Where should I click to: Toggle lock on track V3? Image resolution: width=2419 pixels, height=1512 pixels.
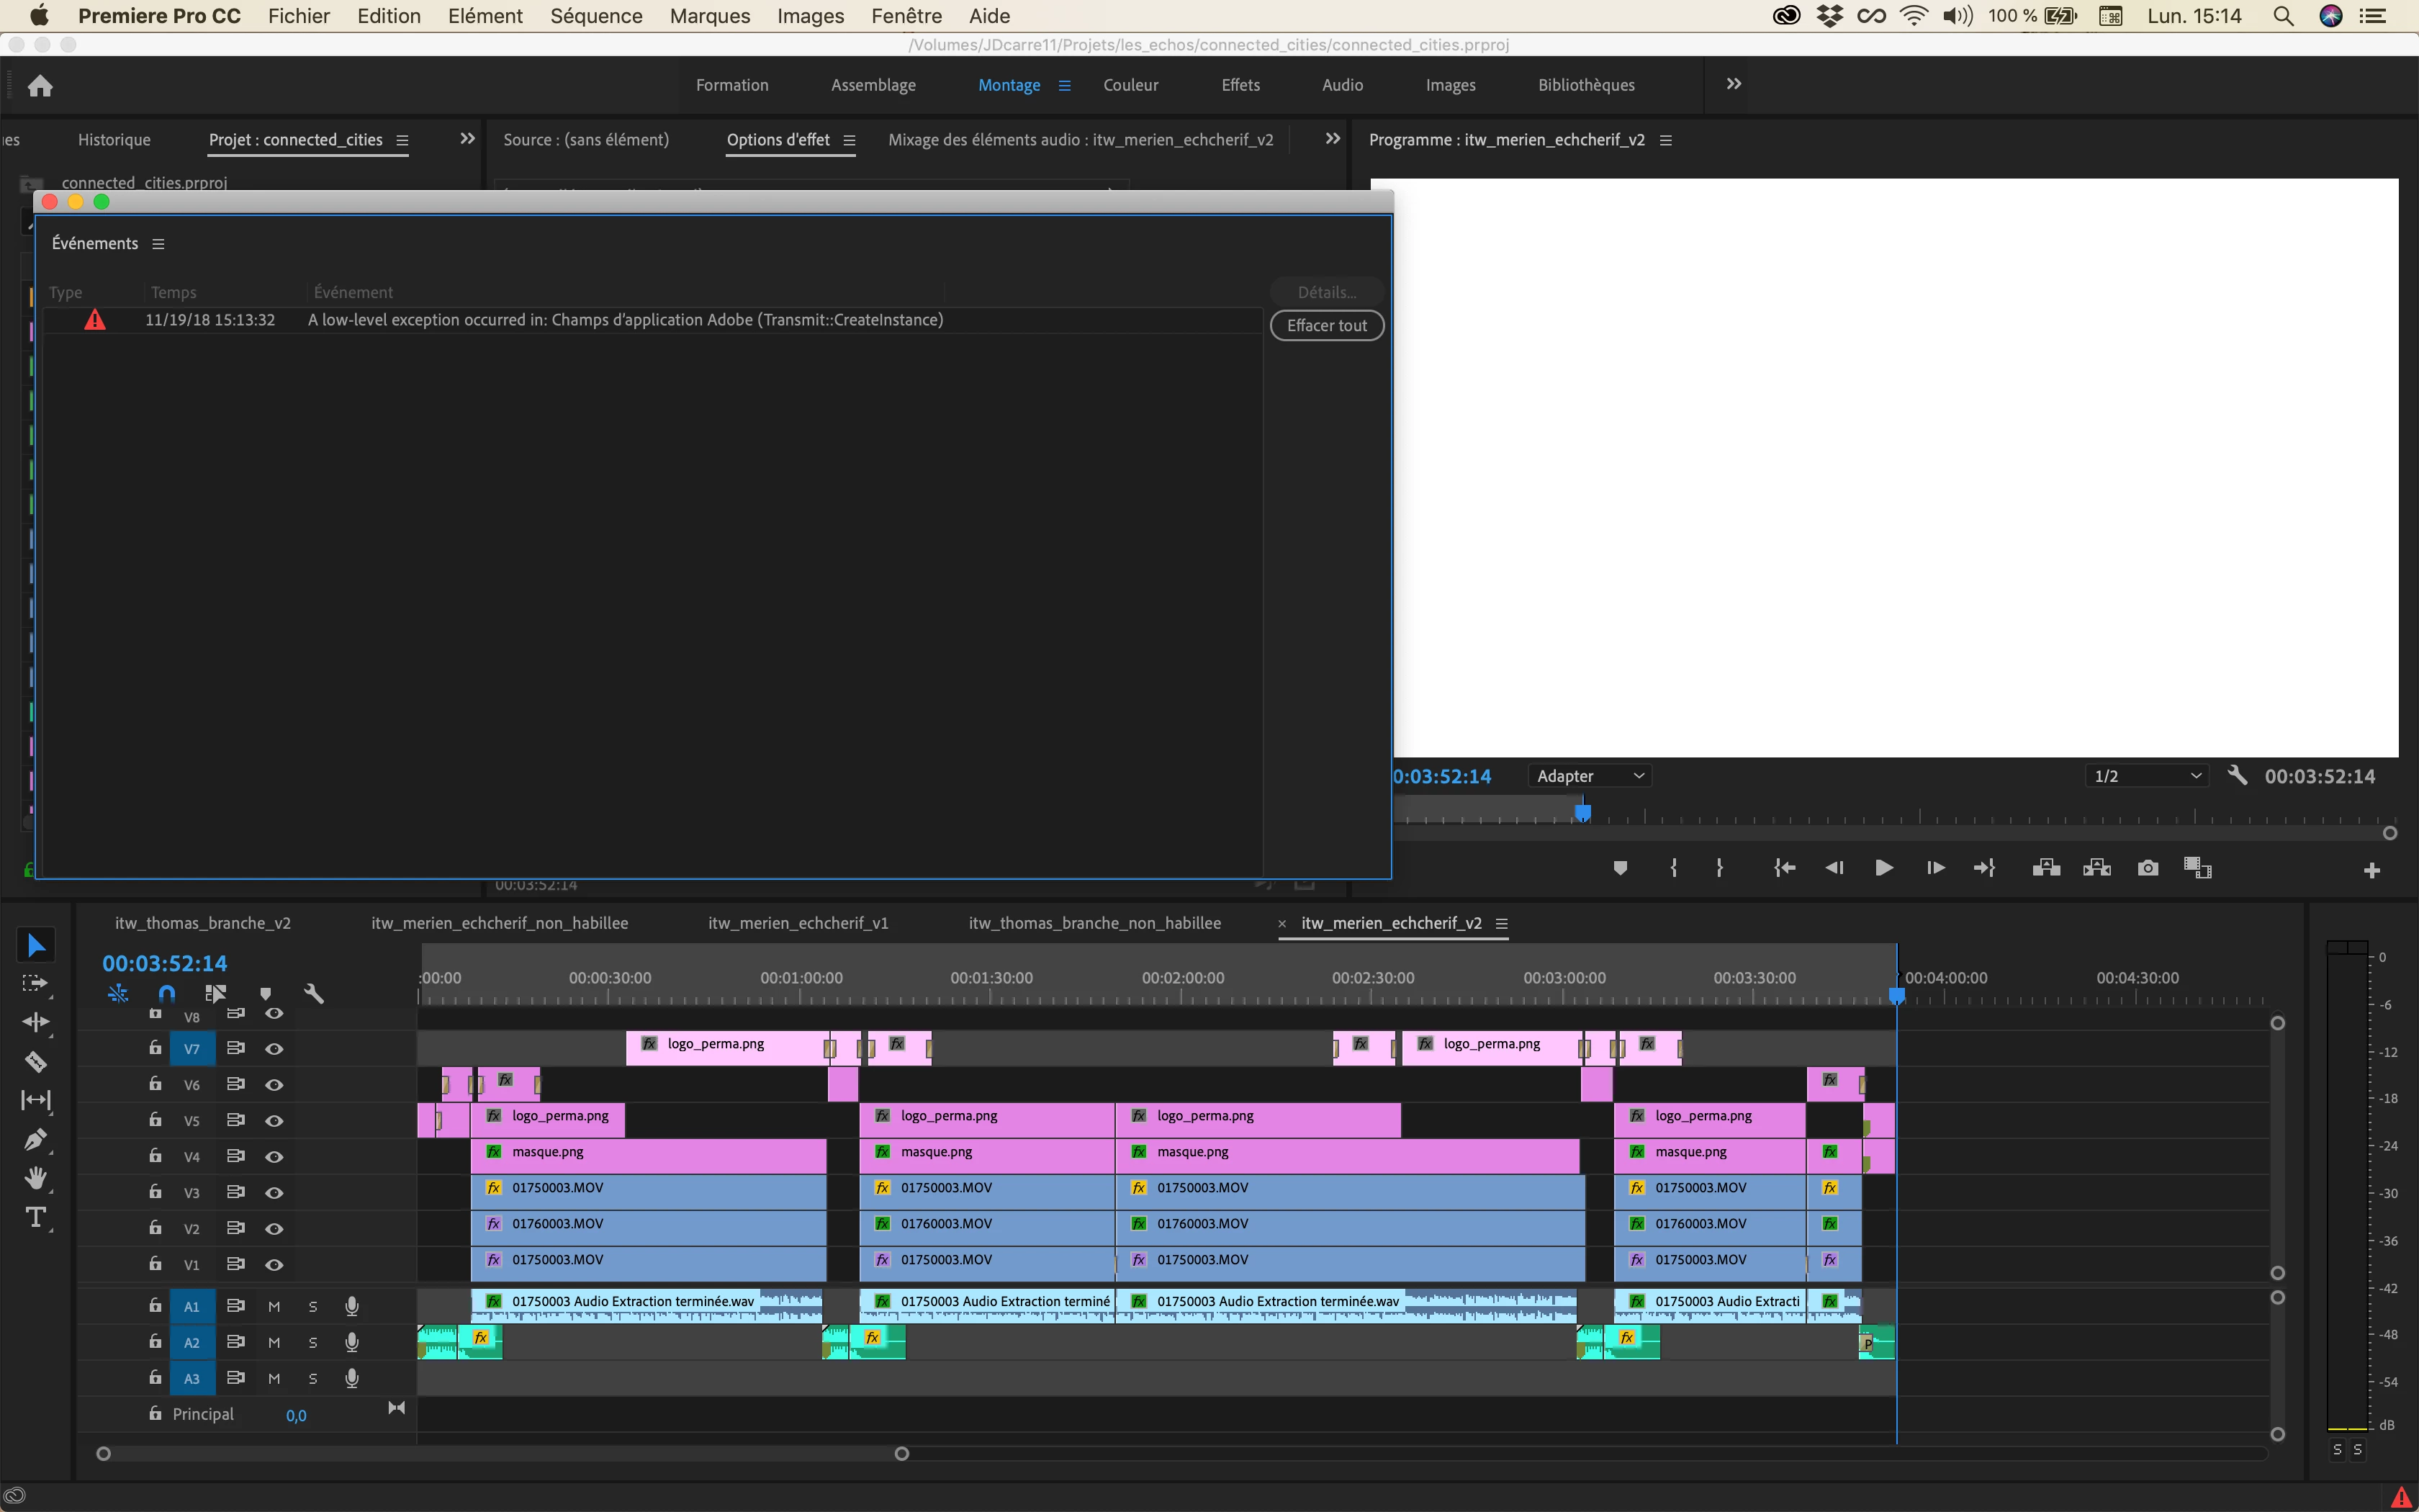[155, 1192]
